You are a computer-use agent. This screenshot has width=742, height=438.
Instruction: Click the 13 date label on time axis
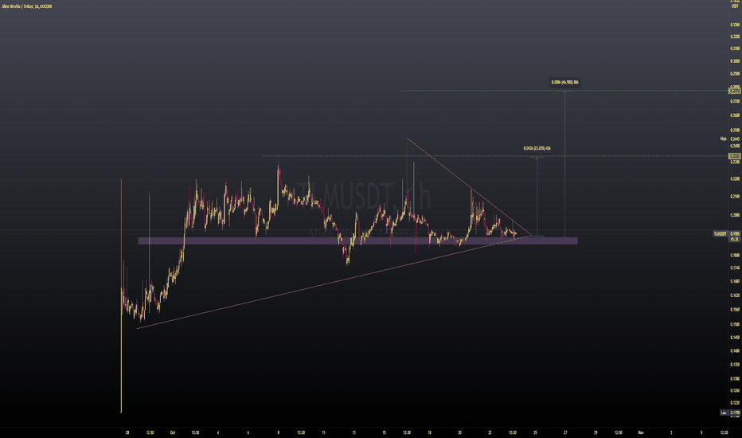pos(354,432)
